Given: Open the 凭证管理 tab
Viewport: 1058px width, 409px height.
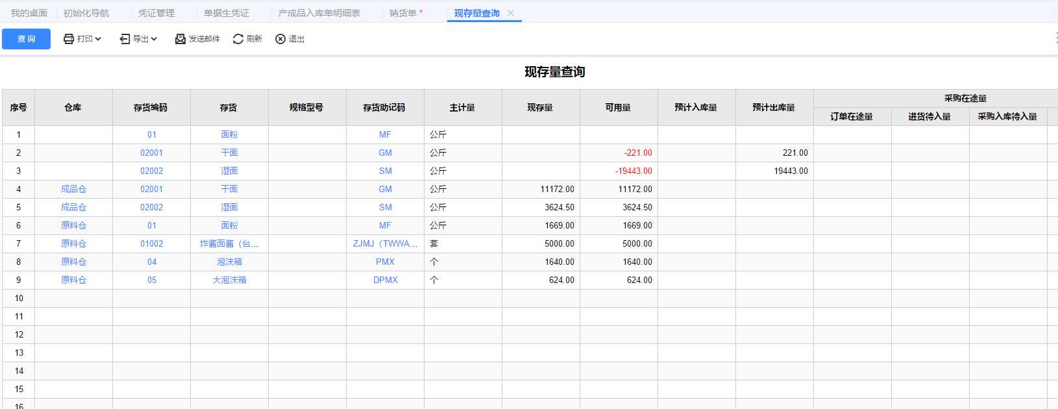Looking at the screenshot, I should point(156,13).
